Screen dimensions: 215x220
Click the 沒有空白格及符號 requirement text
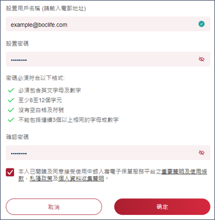[41, 110]
